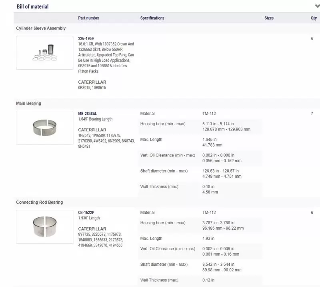Open part number CB-1622P

point(86,213)
